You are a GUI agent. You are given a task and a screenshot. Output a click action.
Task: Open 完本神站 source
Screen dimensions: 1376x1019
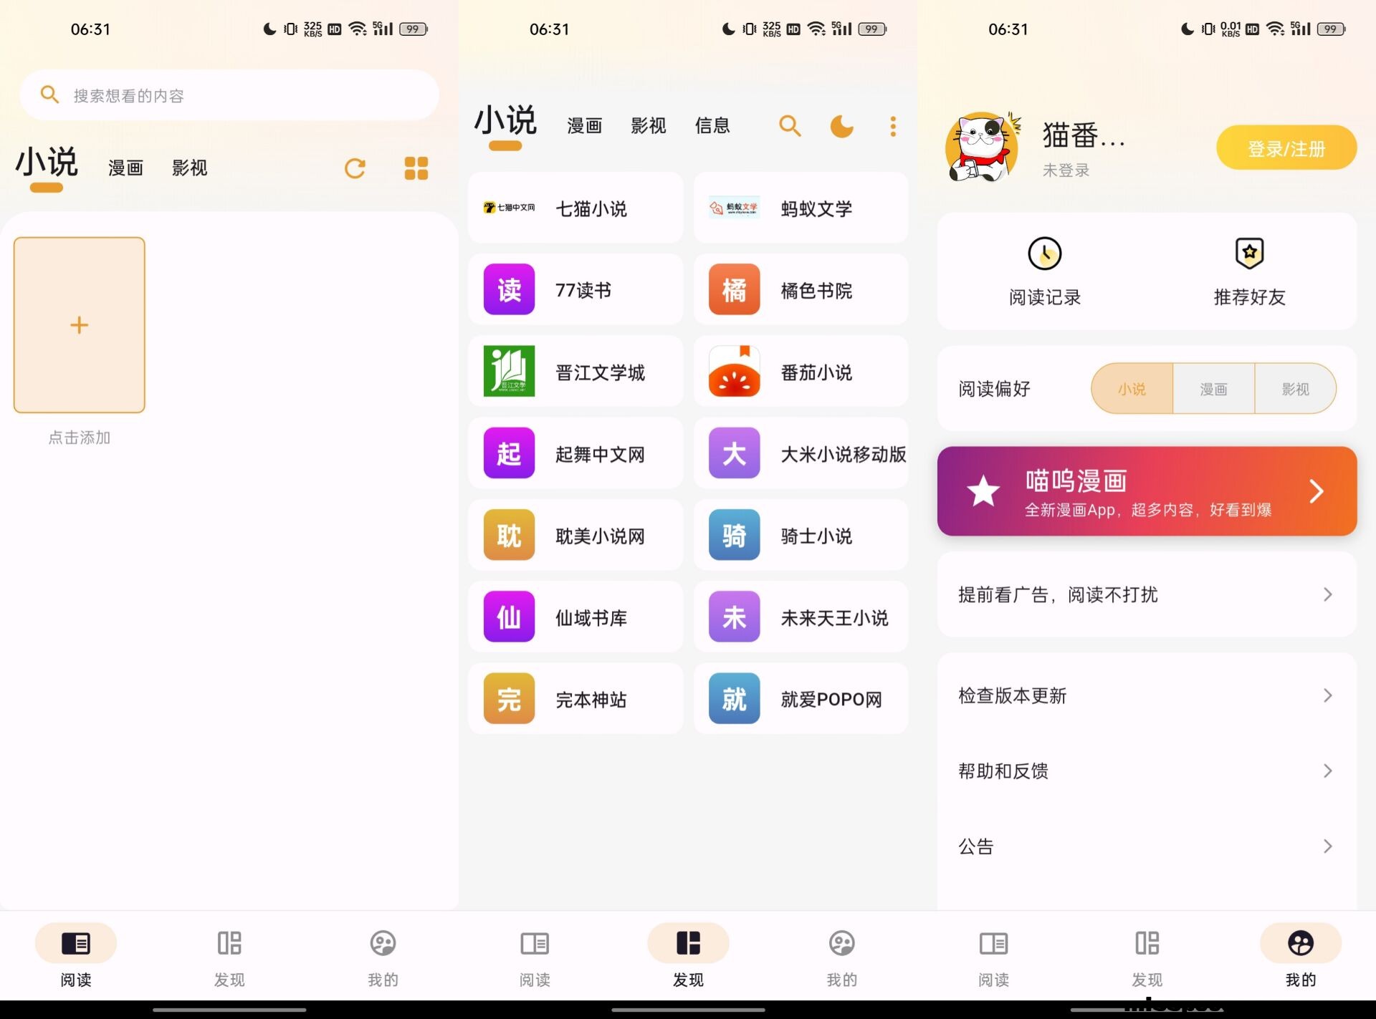(575, 698)
